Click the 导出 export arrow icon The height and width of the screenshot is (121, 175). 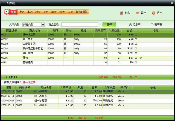137,13
